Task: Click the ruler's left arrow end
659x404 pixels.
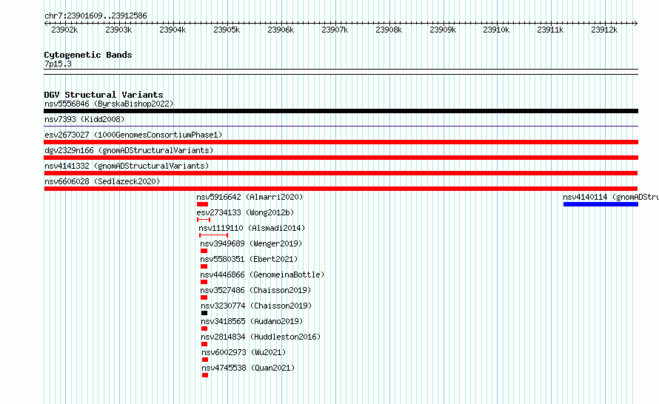Action: 46,24
